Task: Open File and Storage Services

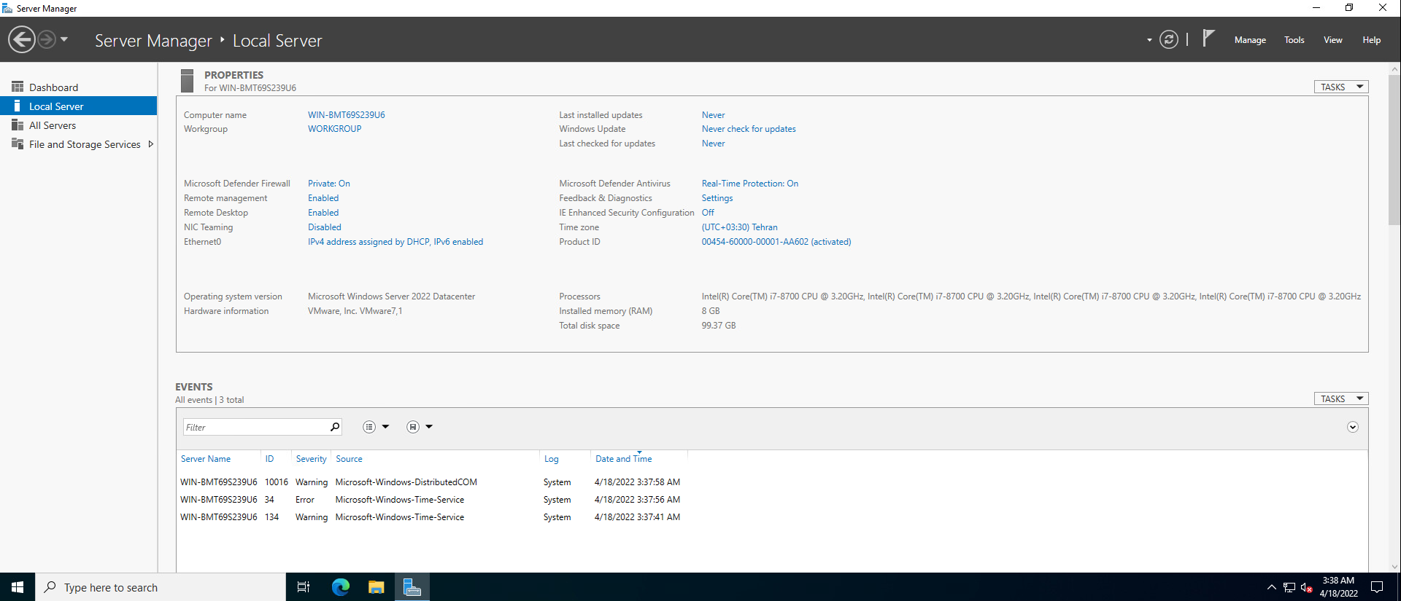Action: click(x=85, y=144)
